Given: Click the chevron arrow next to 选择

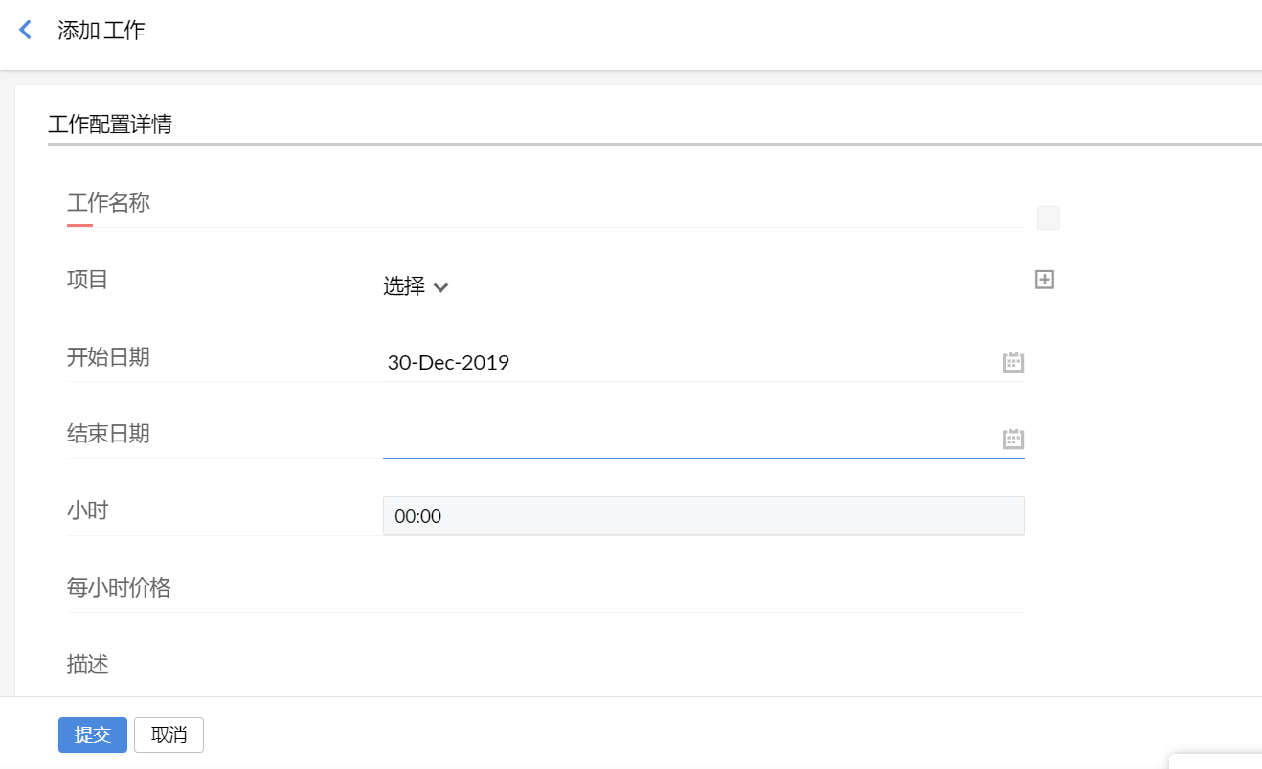Looking at the screenshot, I should pyautogui.click(x=440, y=287).
